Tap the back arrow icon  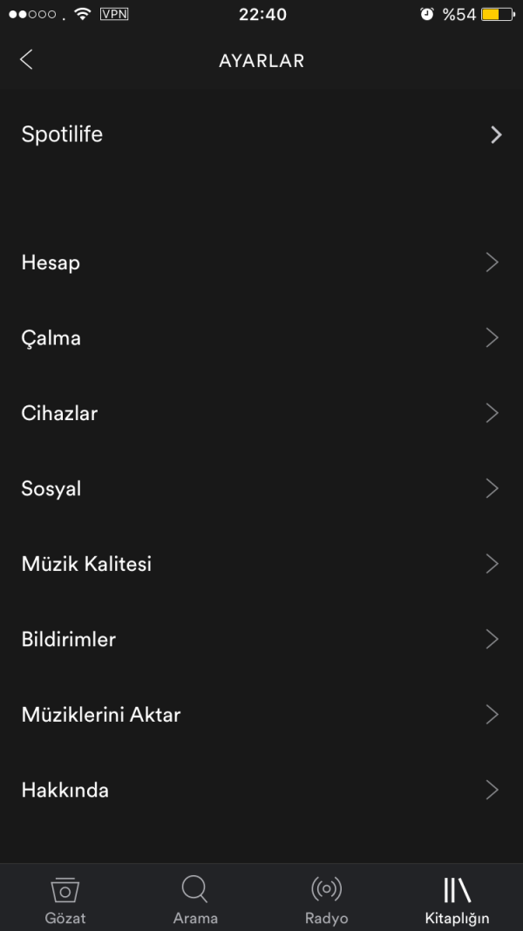(x=27, y=59)
